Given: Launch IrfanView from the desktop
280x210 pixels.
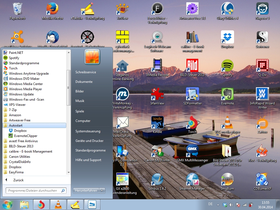Looking at the screenshot, I should point(157,96).
